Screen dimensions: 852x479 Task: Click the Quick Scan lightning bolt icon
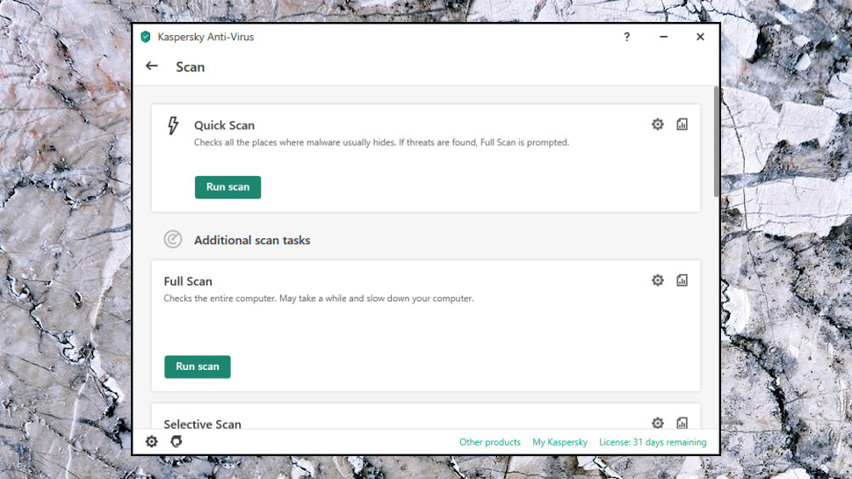click(x=173, y=126)
